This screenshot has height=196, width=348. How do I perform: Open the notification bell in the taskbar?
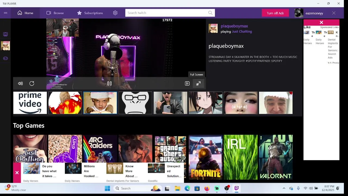pyautogui.click(x=338, y=188)
